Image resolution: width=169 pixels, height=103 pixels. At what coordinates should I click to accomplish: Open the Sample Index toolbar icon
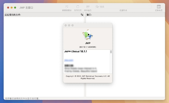pyautogui.click(x=88, y=6)
